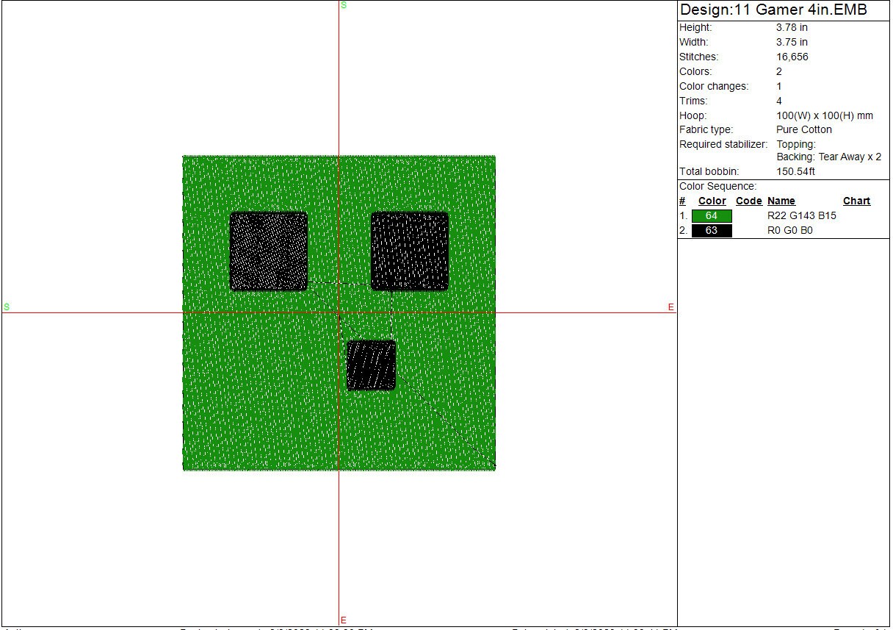Click the Pure Cotton fabric type value
This screenshot has width=893, height=630.
pos(804,129)
